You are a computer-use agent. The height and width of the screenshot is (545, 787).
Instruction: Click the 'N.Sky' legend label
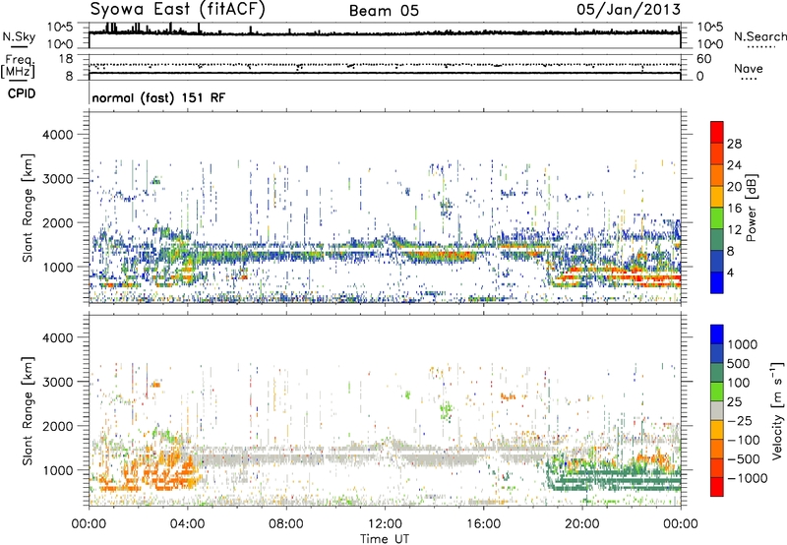(19, 36)
